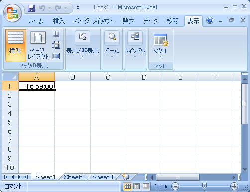Insert a new worksheet tab icon
Viewport: 250px width, 192px height.
click(x=125, y=177)
